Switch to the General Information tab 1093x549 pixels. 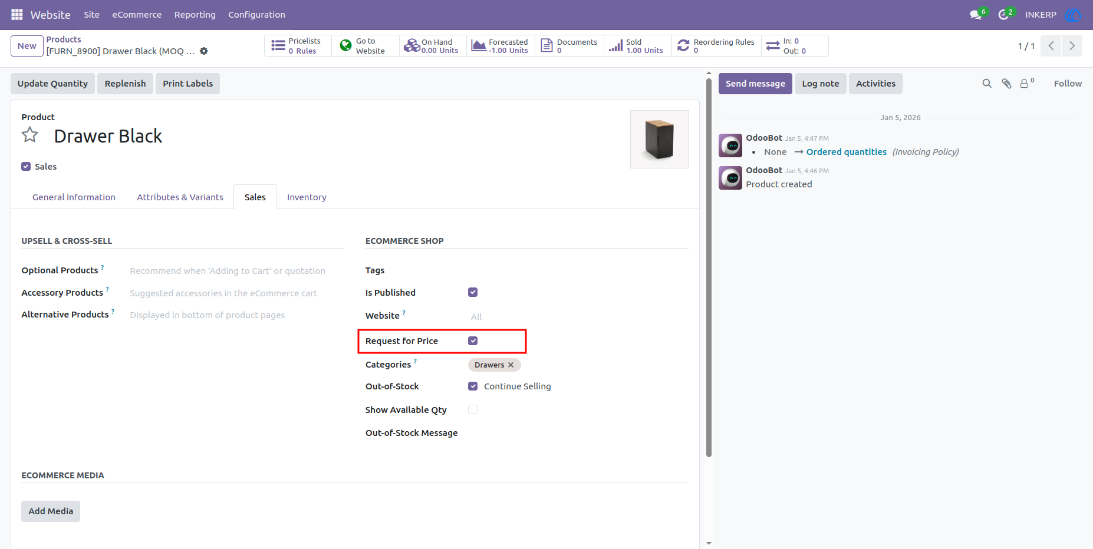(74, 197)
